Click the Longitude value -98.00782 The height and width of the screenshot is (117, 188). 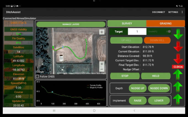coord(18,70)
